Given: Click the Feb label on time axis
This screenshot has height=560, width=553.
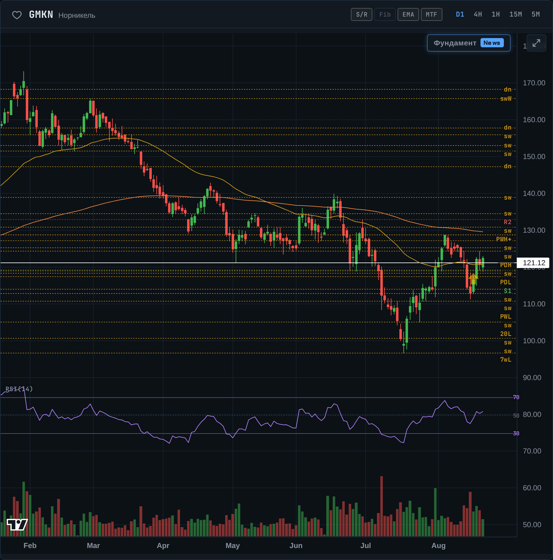Looking at the screenshot, I should pyautogui.click(x=30, y=546).
